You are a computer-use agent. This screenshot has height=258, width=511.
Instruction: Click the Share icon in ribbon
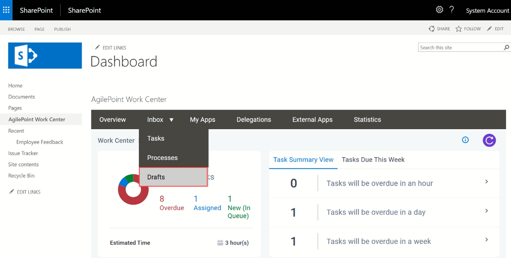(432, 29)
